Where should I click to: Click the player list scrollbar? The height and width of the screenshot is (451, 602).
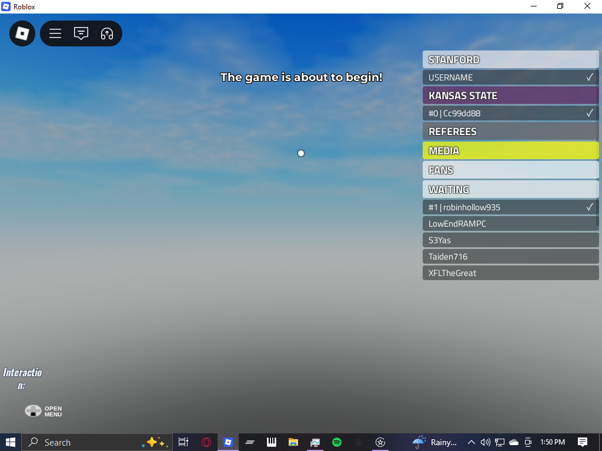(x=598, y=138)
